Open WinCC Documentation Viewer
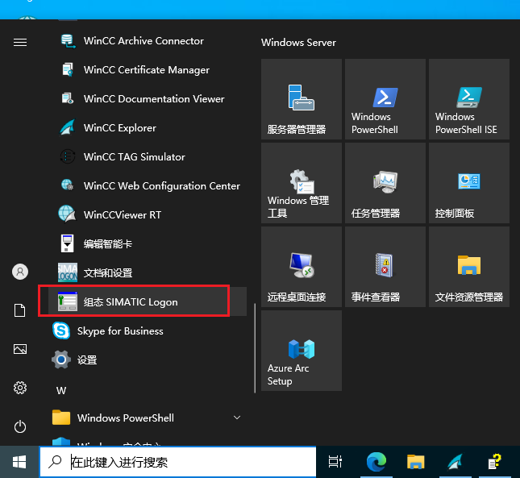The image size is (520, 478). point(153,99)
